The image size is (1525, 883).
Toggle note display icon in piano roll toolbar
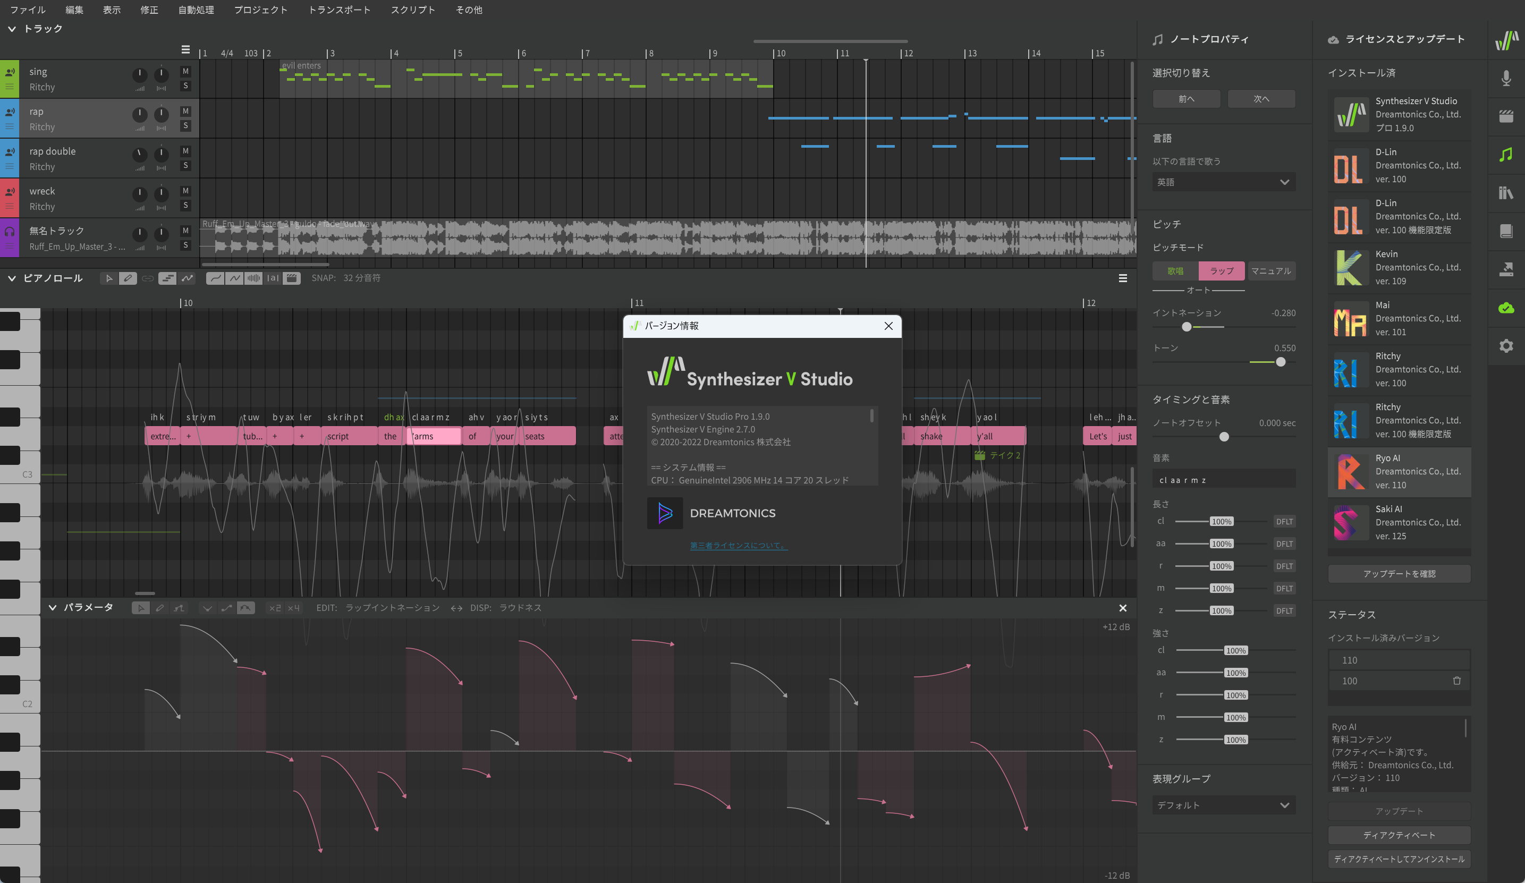(x=167, y=278)
